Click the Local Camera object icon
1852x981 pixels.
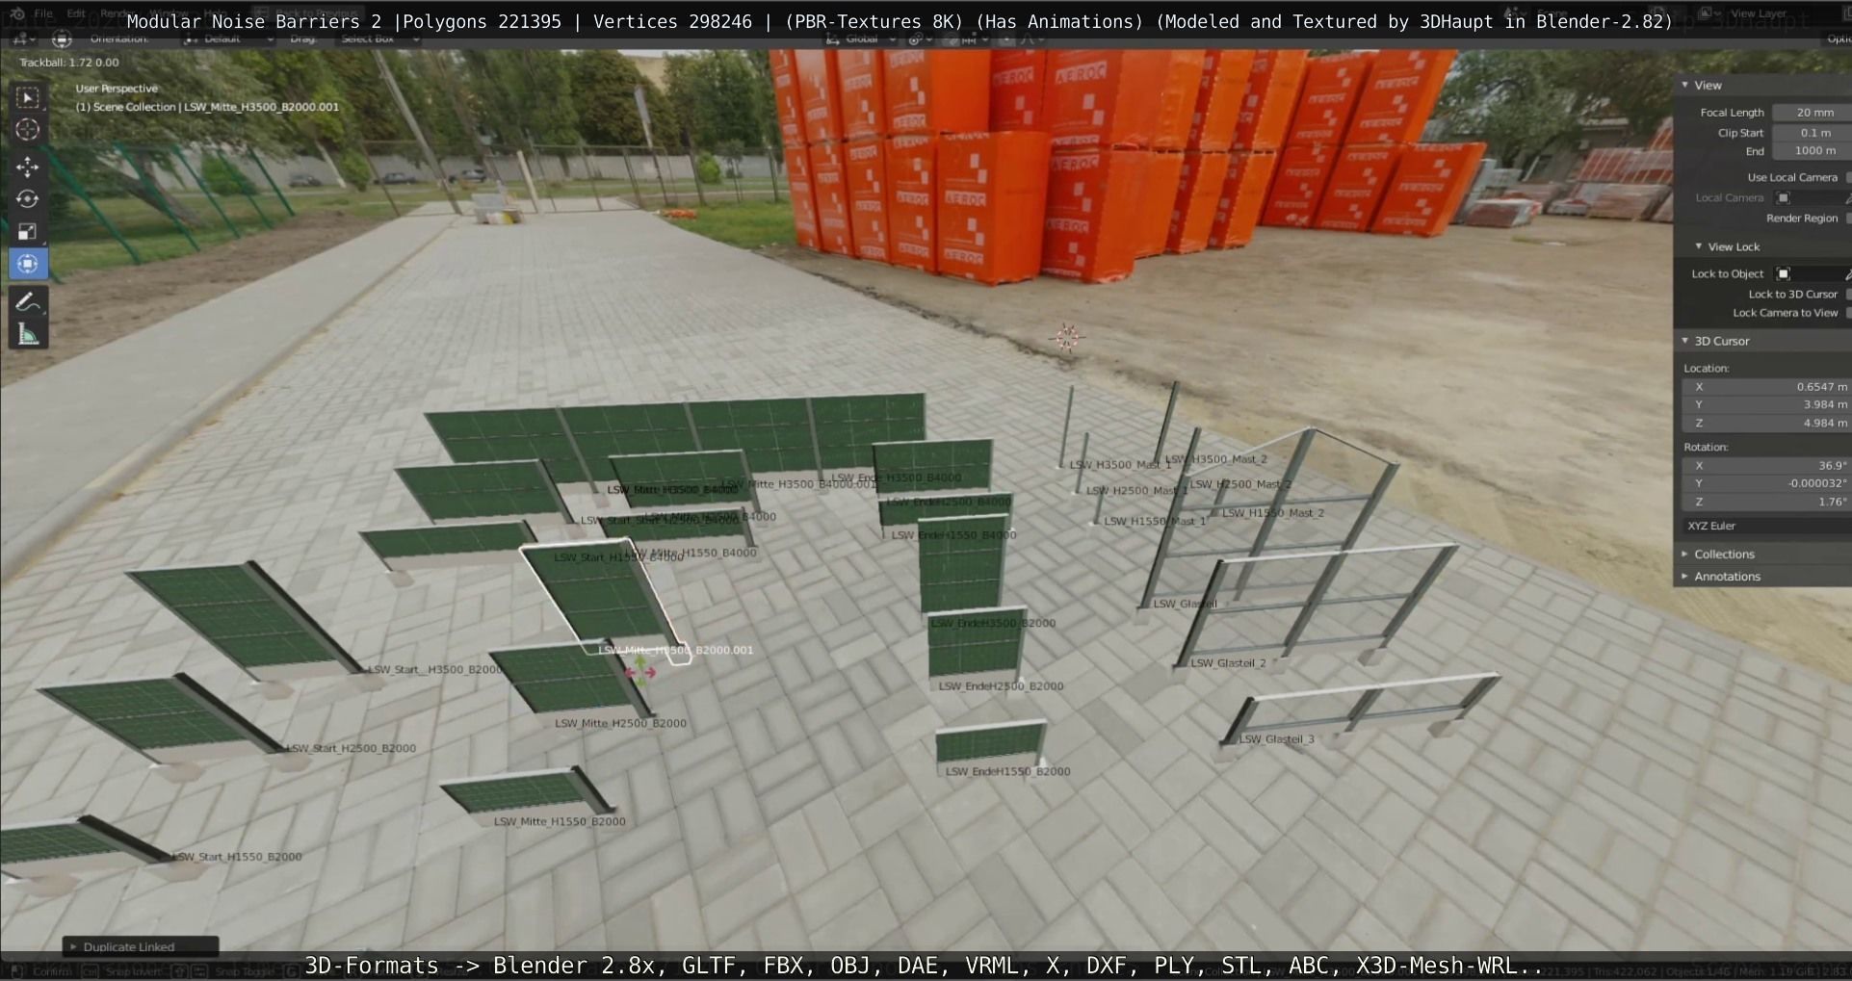coord(1783,197)
